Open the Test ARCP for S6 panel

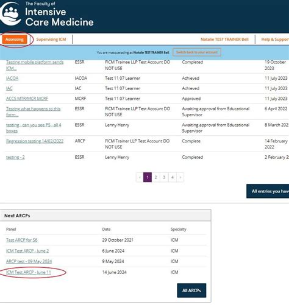[22, 240]
